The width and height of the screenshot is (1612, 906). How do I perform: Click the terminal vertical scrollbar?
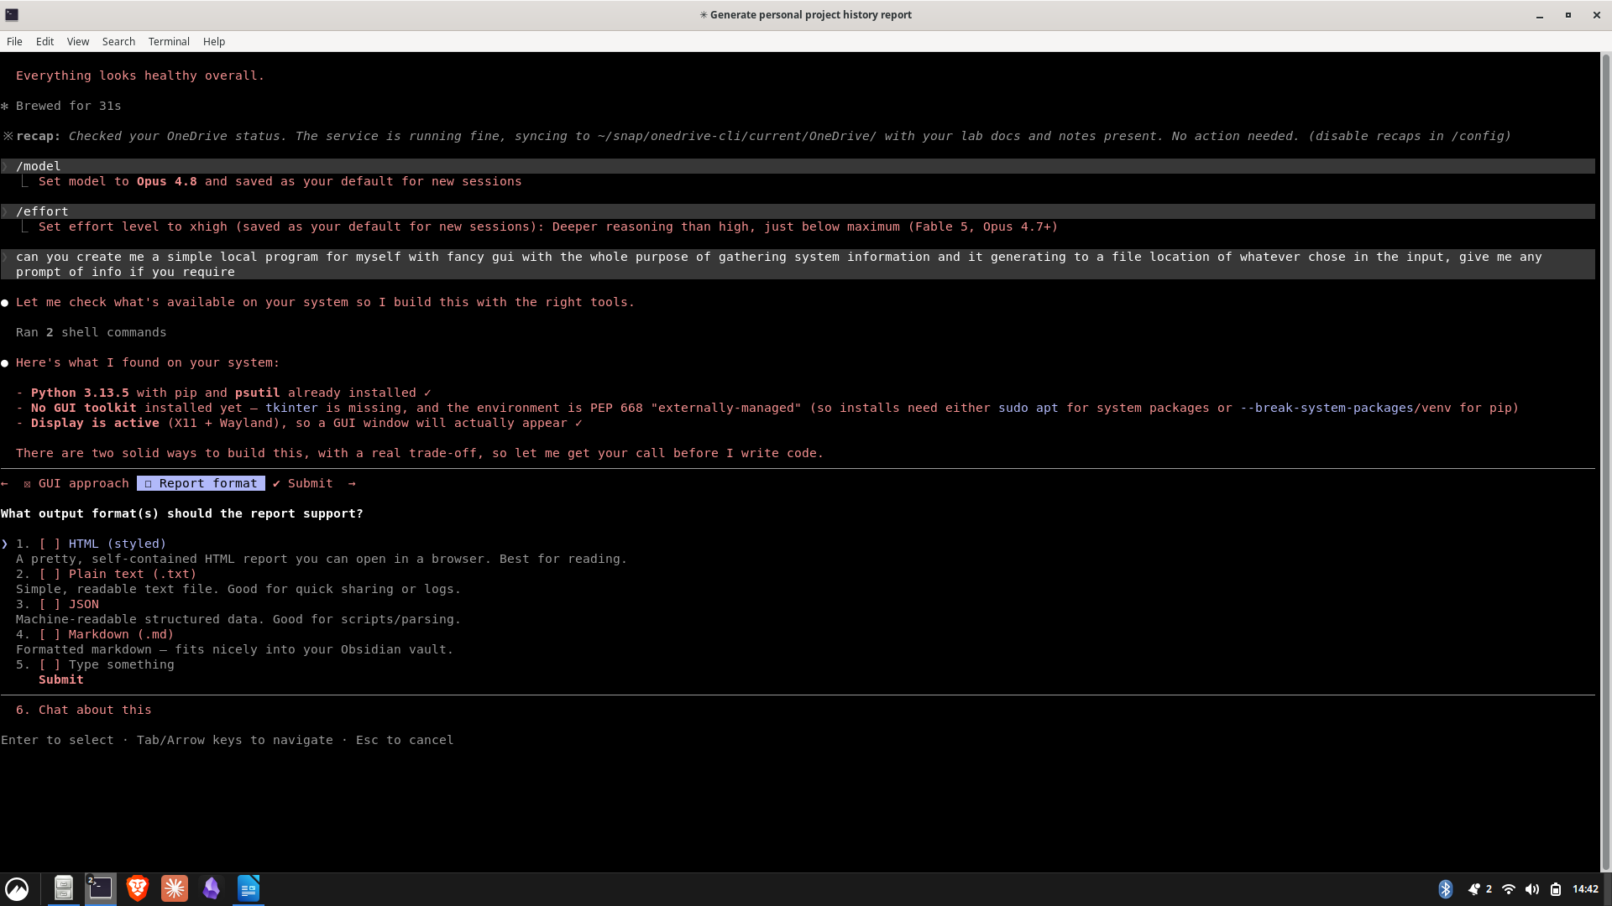tap(1606, 461)
